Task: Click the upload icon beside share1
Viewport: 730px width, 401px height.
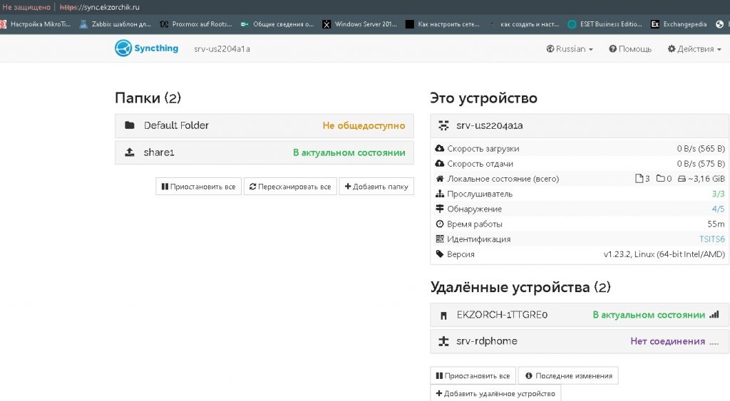Action: click(x=130, y=152)
